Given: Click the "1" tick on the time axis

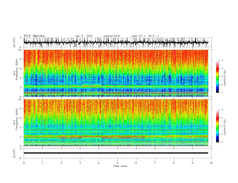Looking at the screenshot, I should 42,163.
